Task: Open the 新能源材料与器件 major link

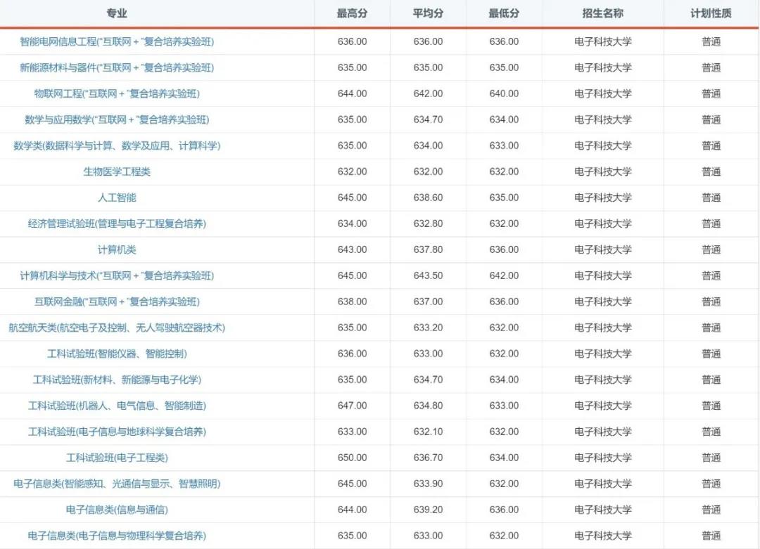Action: [116, 67]
